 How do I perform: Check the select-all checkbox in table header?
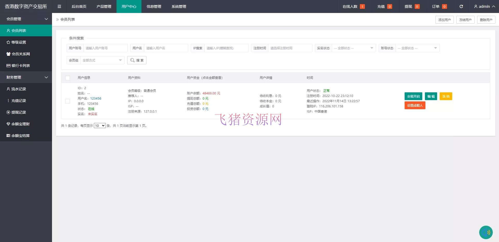point(68,78)
